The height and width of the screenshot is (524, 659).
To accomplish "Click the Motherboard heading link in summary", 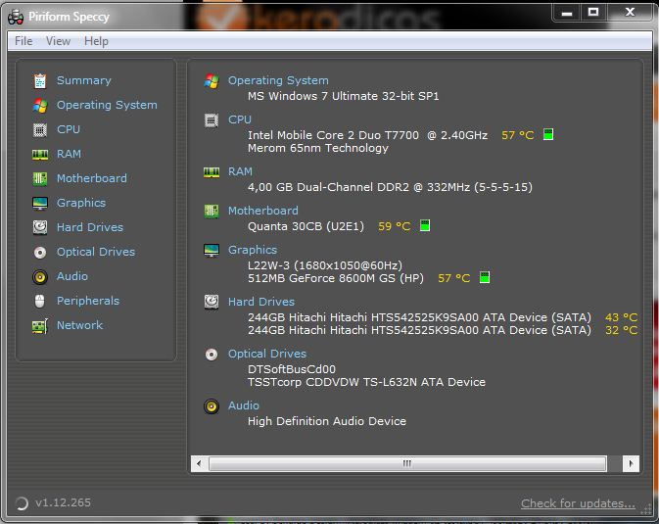I will coord(263,211).
